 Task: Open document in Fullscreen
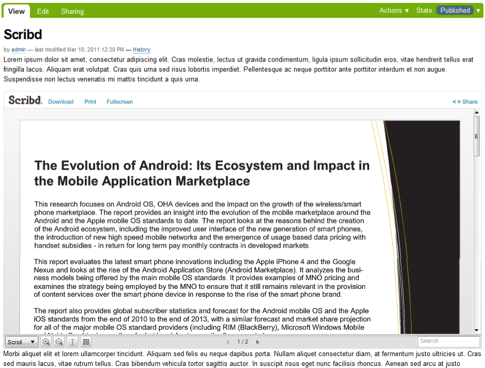pyautogui.click(x=119, y=102)
